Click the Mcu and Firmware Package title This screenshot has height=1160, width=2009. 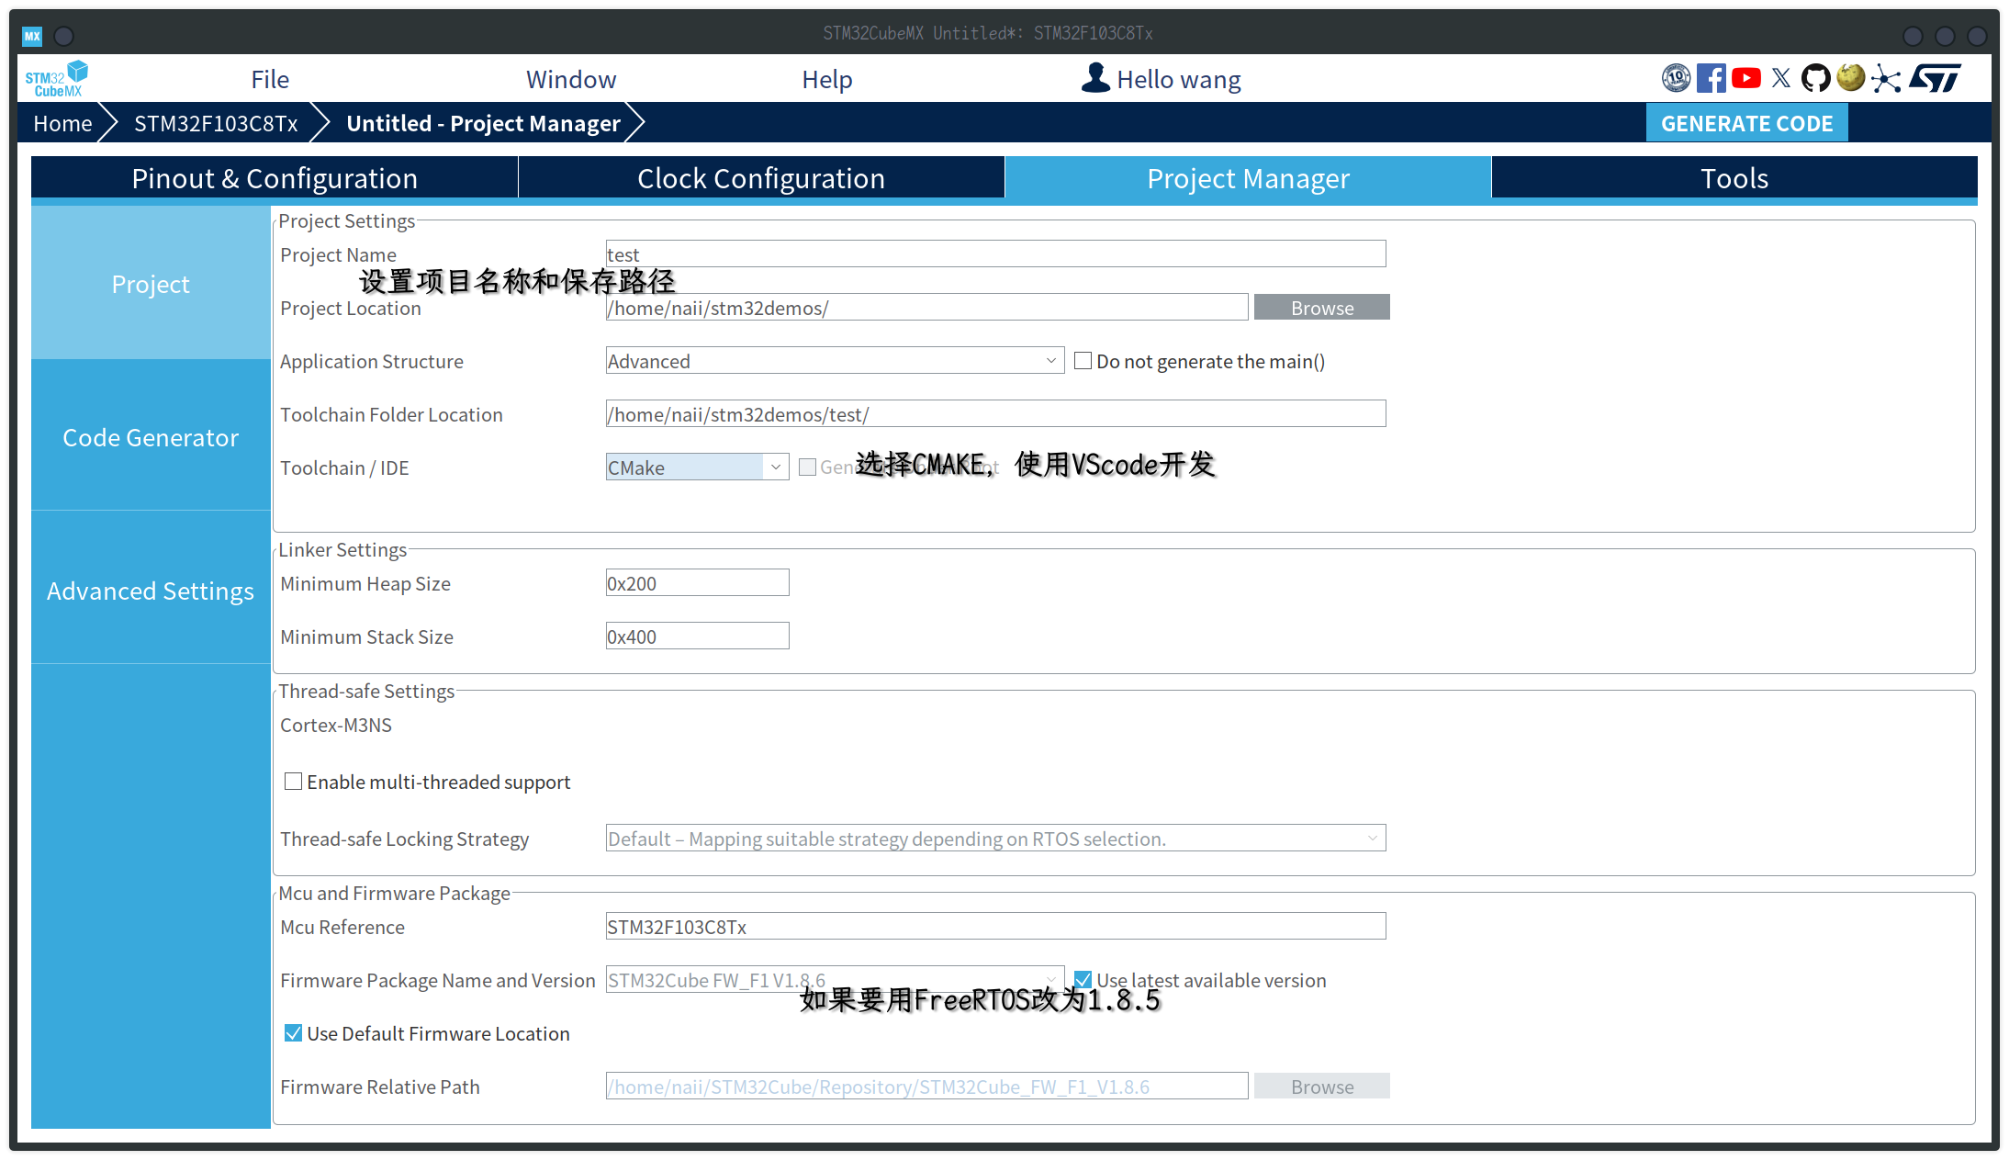tap(394, 893)
